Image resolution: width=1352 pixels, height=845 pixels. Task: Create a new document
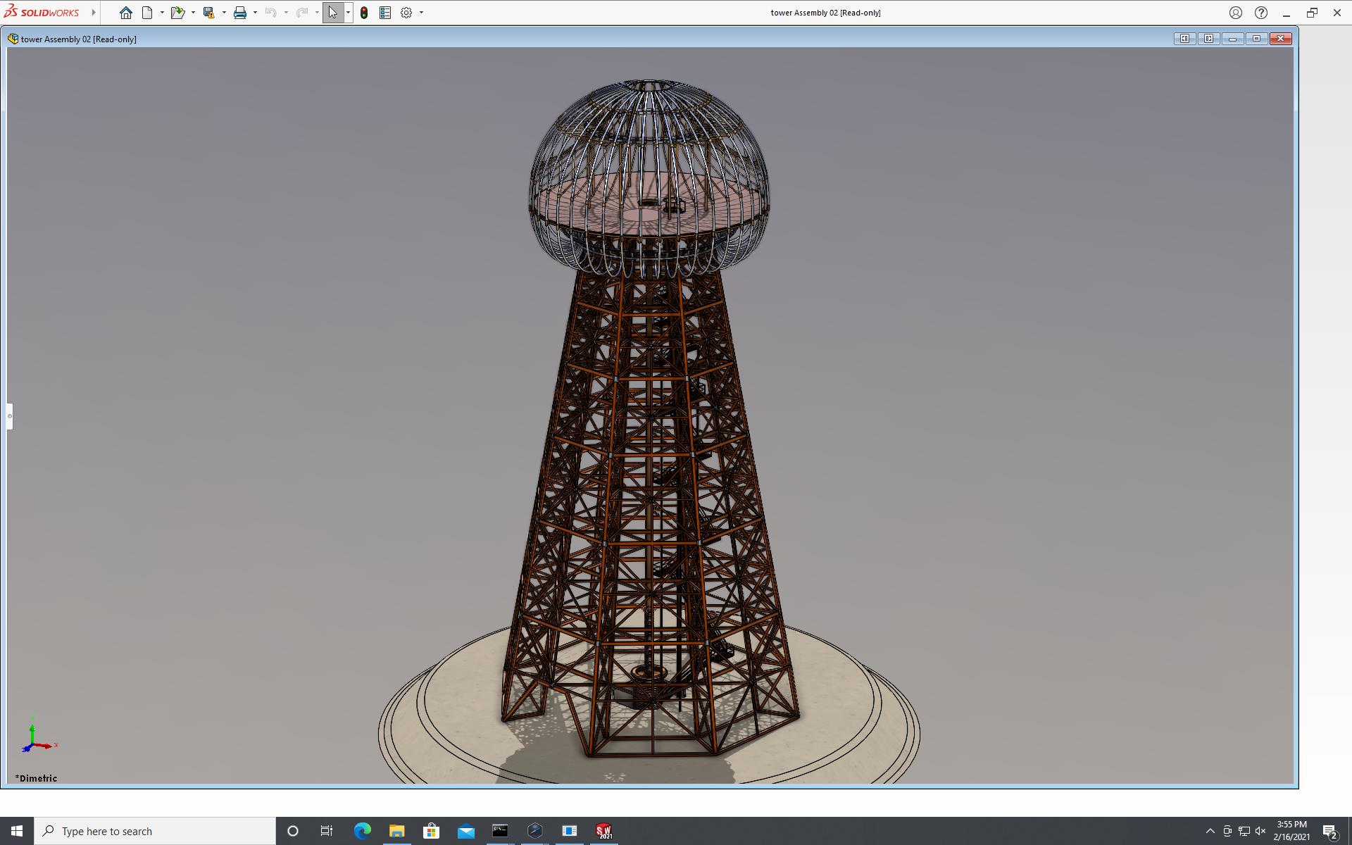(x=147, y=13)
